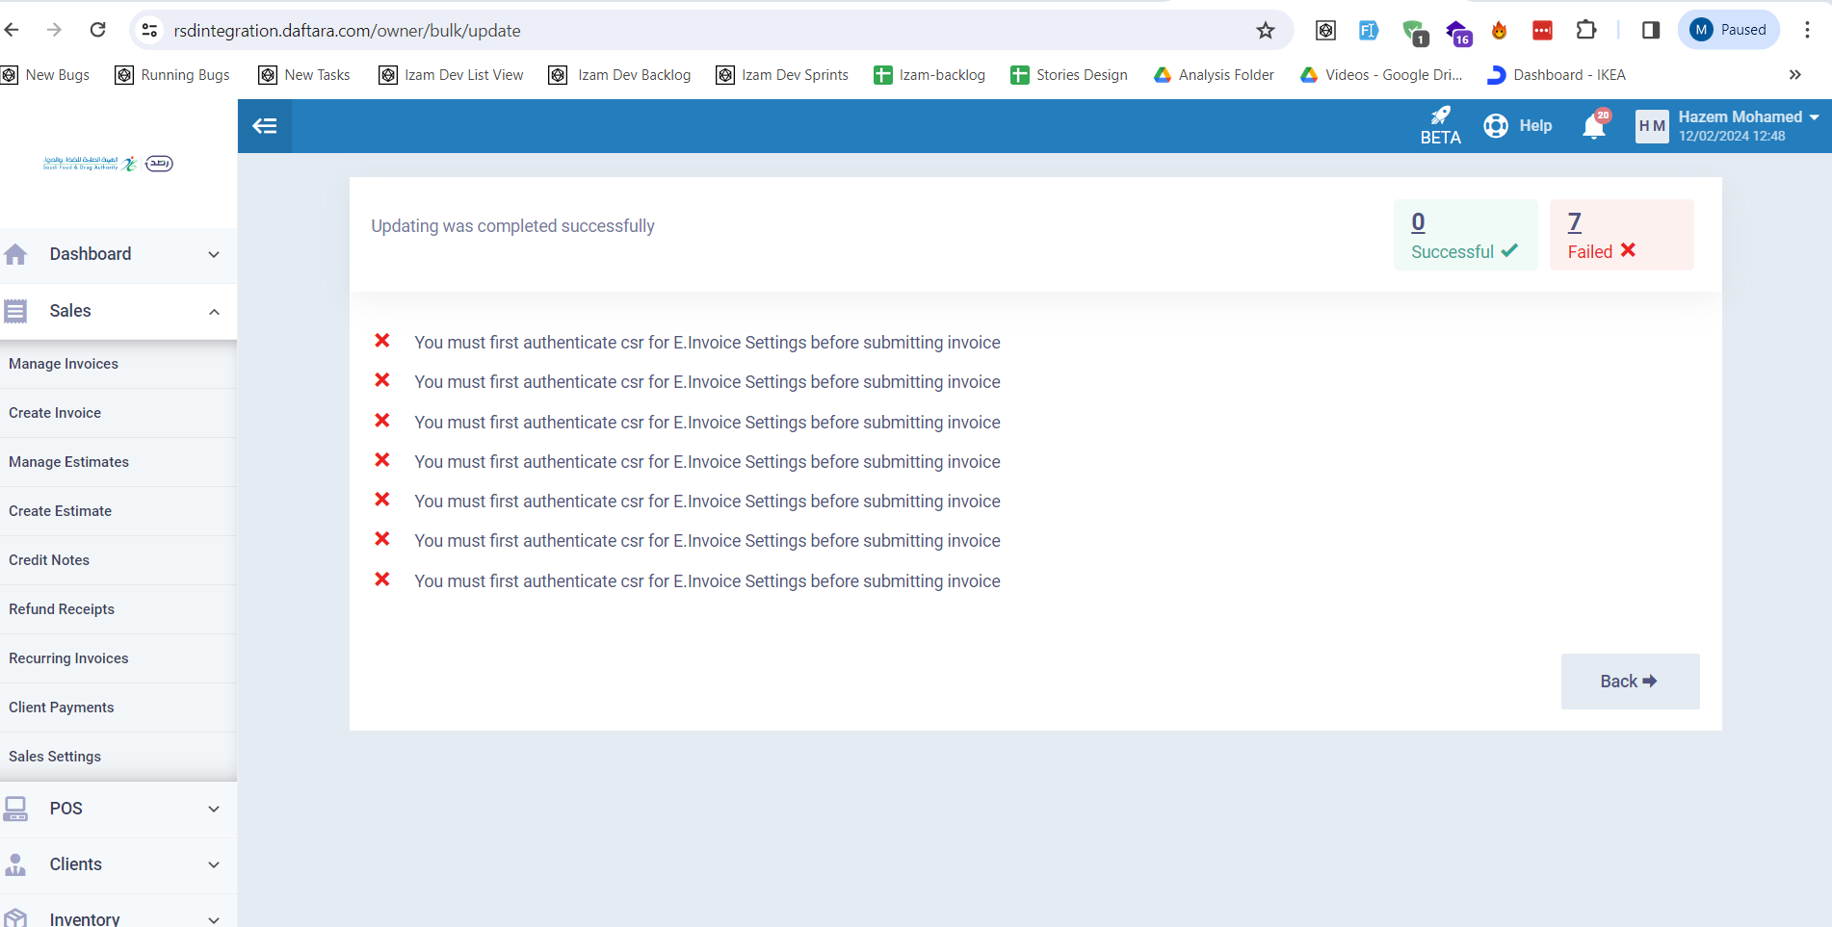Click the 0 Successful count link

pos(1418,222)
